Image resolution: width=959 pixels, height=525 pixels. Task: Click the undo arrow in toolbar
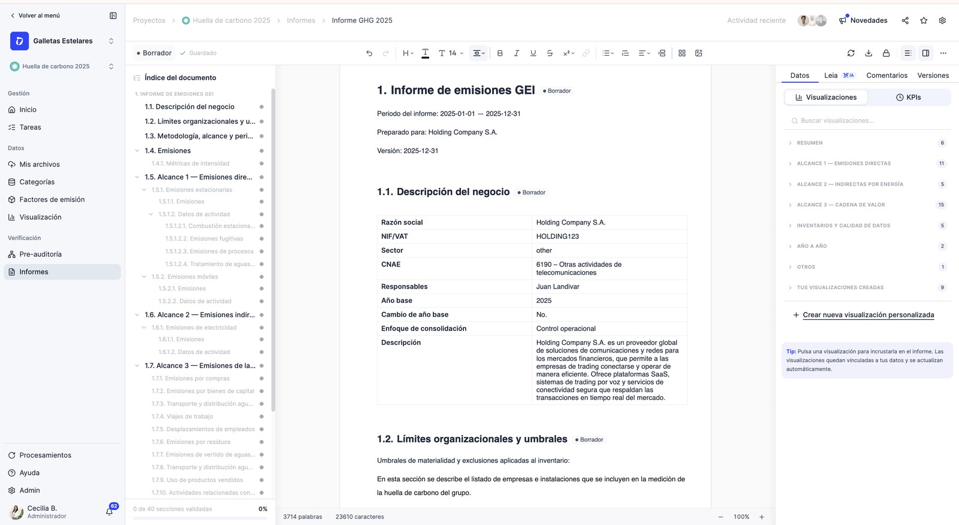369,53
